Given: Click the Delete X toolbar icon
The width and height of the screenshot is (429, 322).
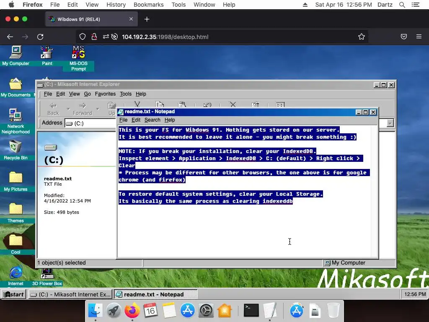Looking at the screenshot, I should tap(233, 104).
